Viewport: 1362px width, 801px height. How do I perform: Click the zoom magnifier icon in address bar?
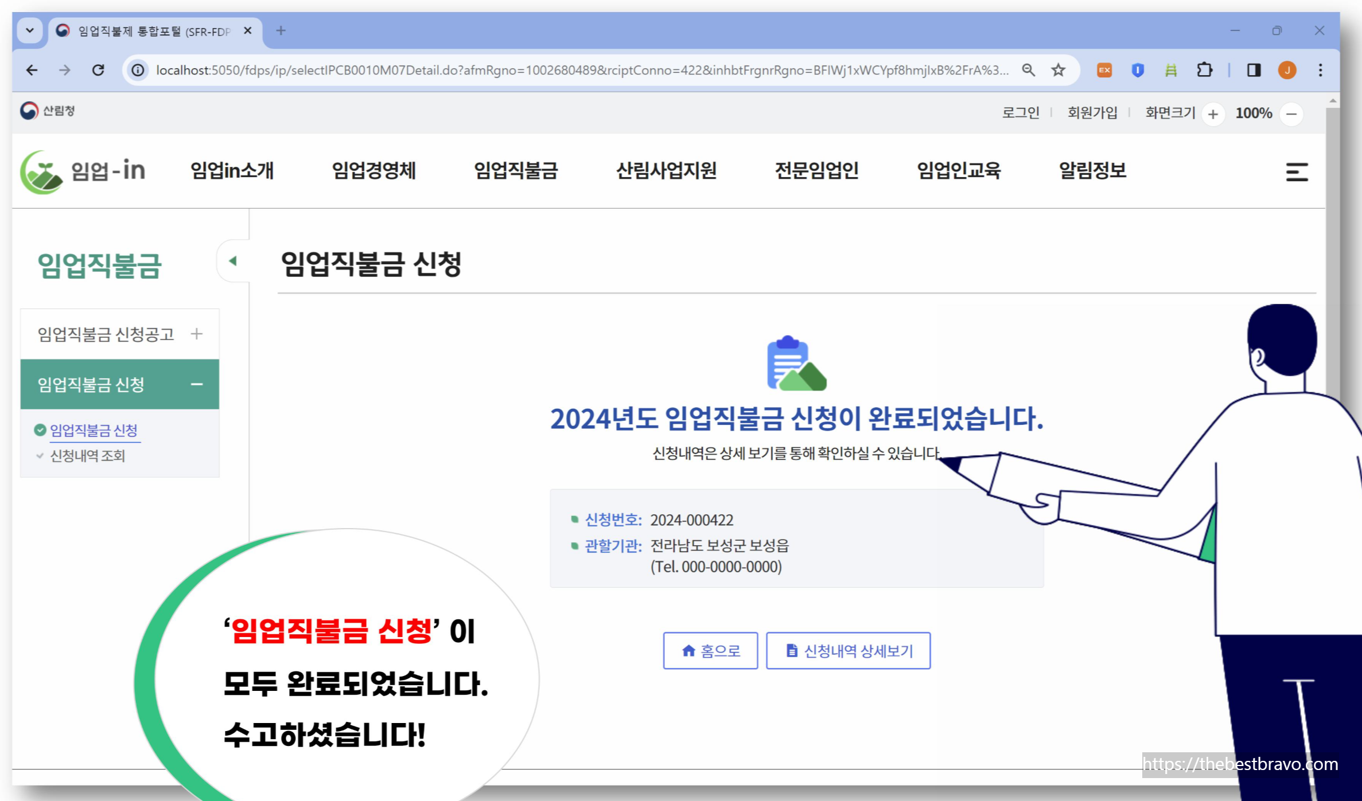click(x=1028, y=70)
